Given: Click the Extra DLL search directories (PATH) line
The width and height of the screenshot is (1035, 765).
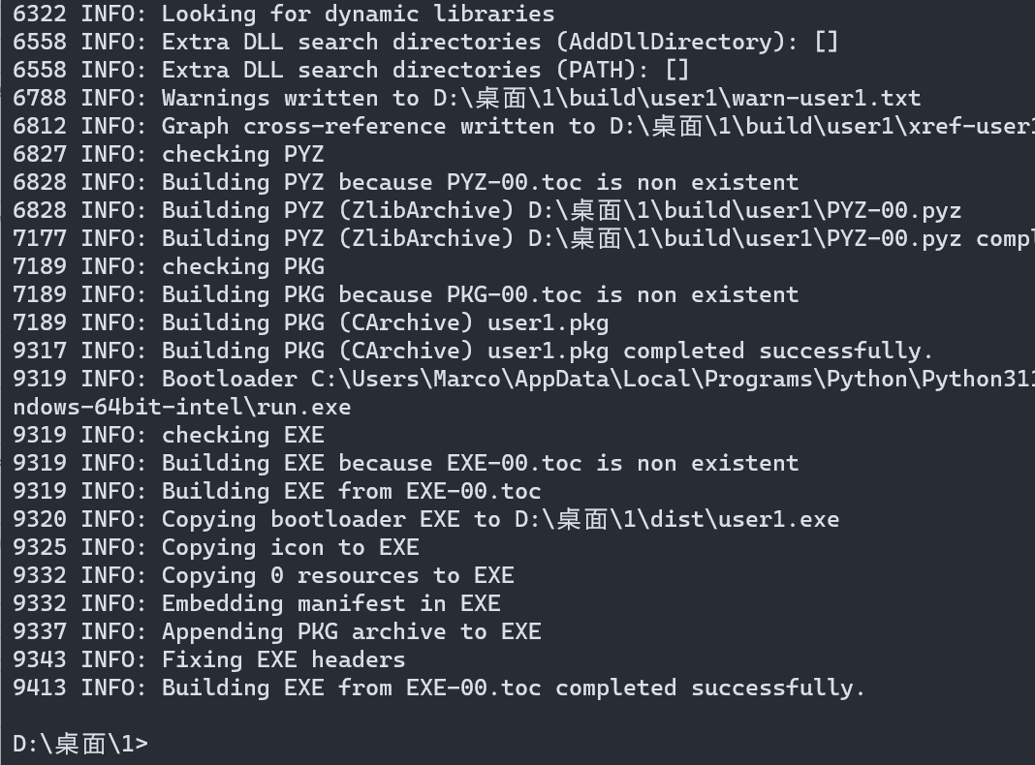Looking at the screenshot, I should pyautogui.click(x=424, y=70).
